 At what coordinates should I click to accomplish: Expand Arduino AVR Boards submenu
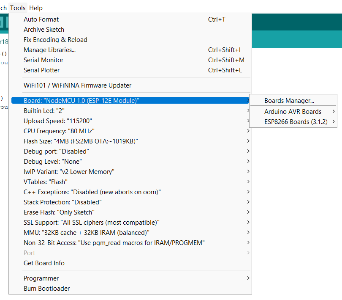coord(293,112)
